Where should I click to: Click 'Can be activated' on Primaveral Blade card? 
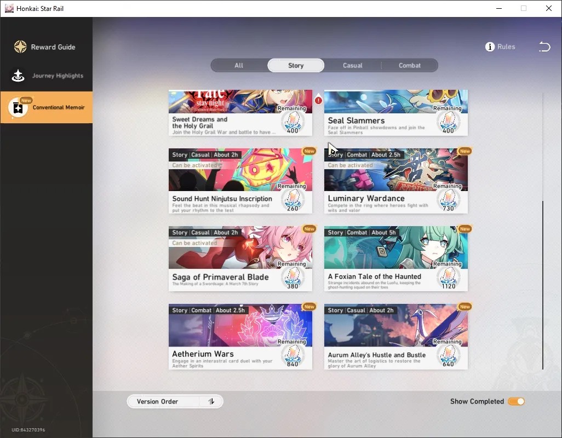pyautogui.click(x=194, y=243)
